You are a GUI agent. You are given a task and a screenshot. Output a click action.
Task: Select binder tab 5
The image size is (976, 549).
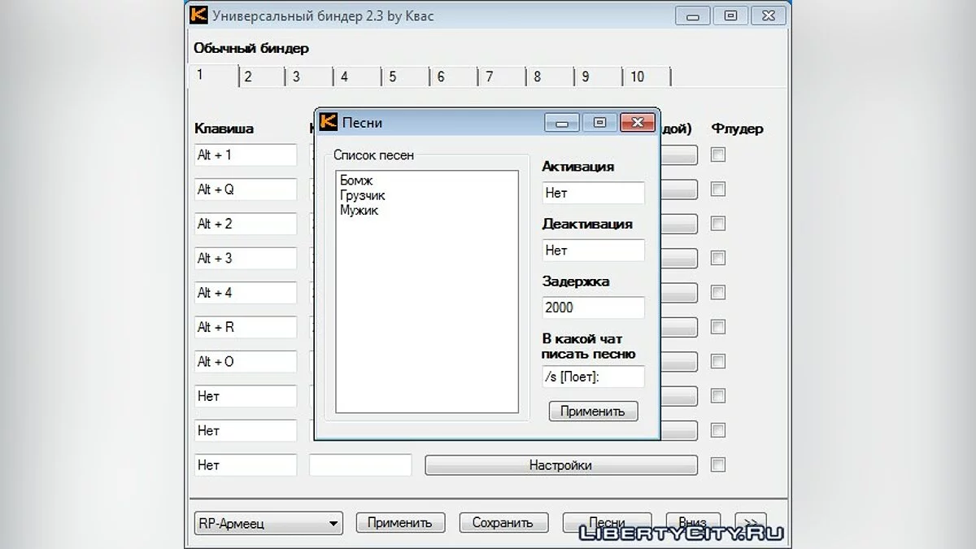click(x=392, y=76)
